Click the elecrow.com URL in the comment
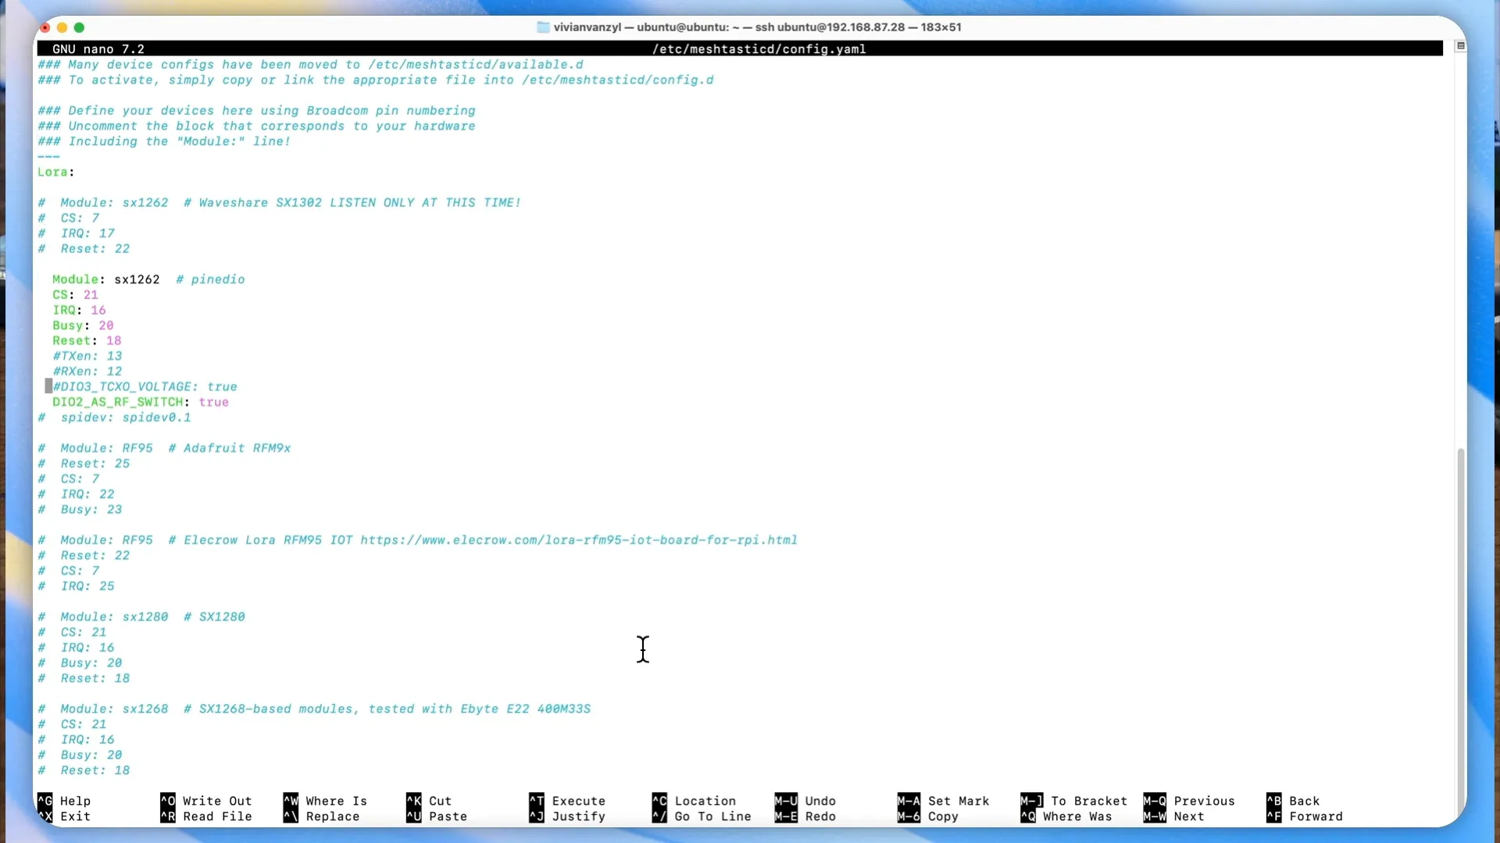The image size is (1500, 843). (579, 540)
